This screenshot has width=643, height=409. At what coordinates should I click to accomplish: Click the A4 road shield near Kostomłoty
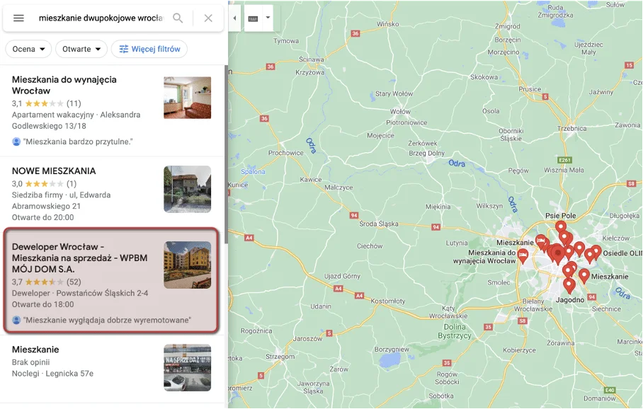359,296
